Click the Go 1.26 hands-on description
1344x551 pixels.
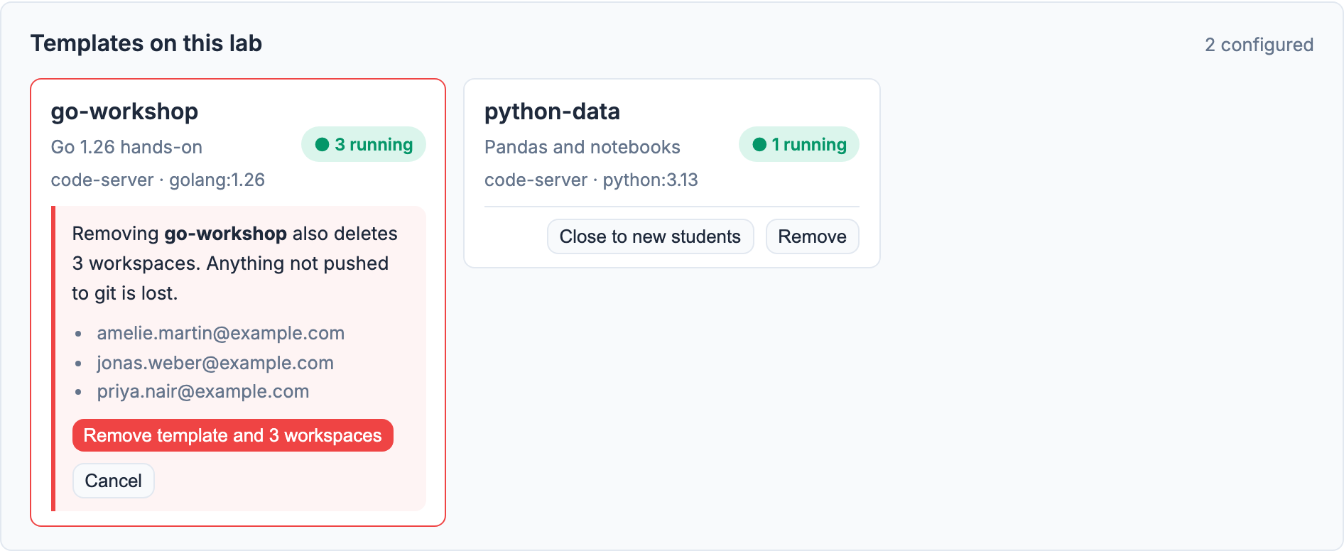pos(126,147)
